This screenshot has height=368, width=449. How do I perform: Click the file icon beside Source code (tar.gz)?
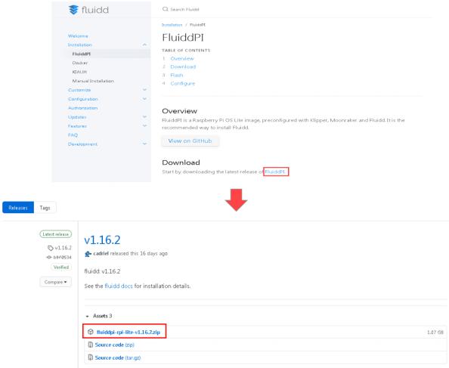[x=91, y=357]
